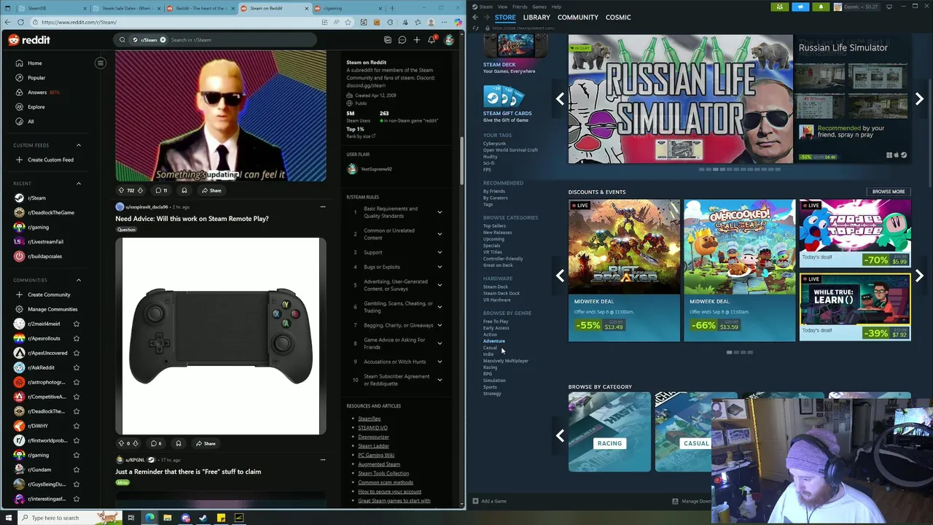The width and height of the screenshot is (933, 525).
Task: Open Steam announcements megaphone button
Action: click(x=800, y=7)
